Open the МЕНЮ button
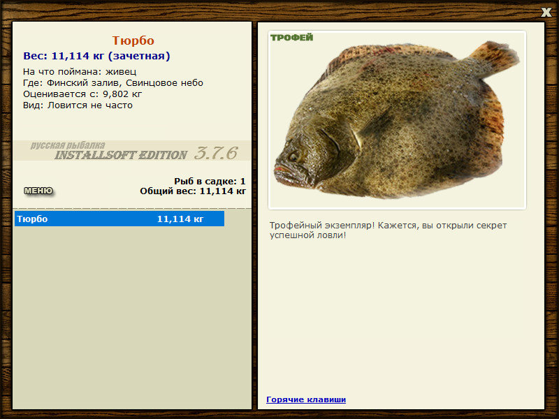Viewport: 559px width, 419px height. (38, 191)
